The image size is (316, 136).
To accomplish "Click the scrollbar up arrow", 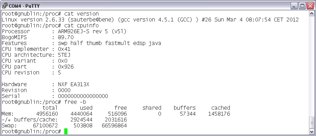I will click(311, 13).
